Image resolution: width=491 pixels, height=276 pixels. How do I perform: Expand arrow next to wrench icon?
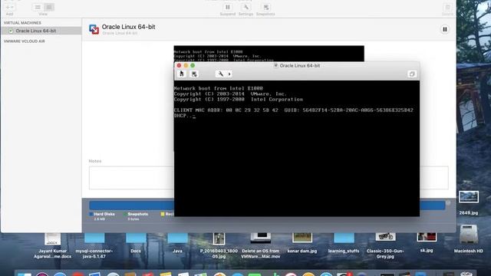229,74
